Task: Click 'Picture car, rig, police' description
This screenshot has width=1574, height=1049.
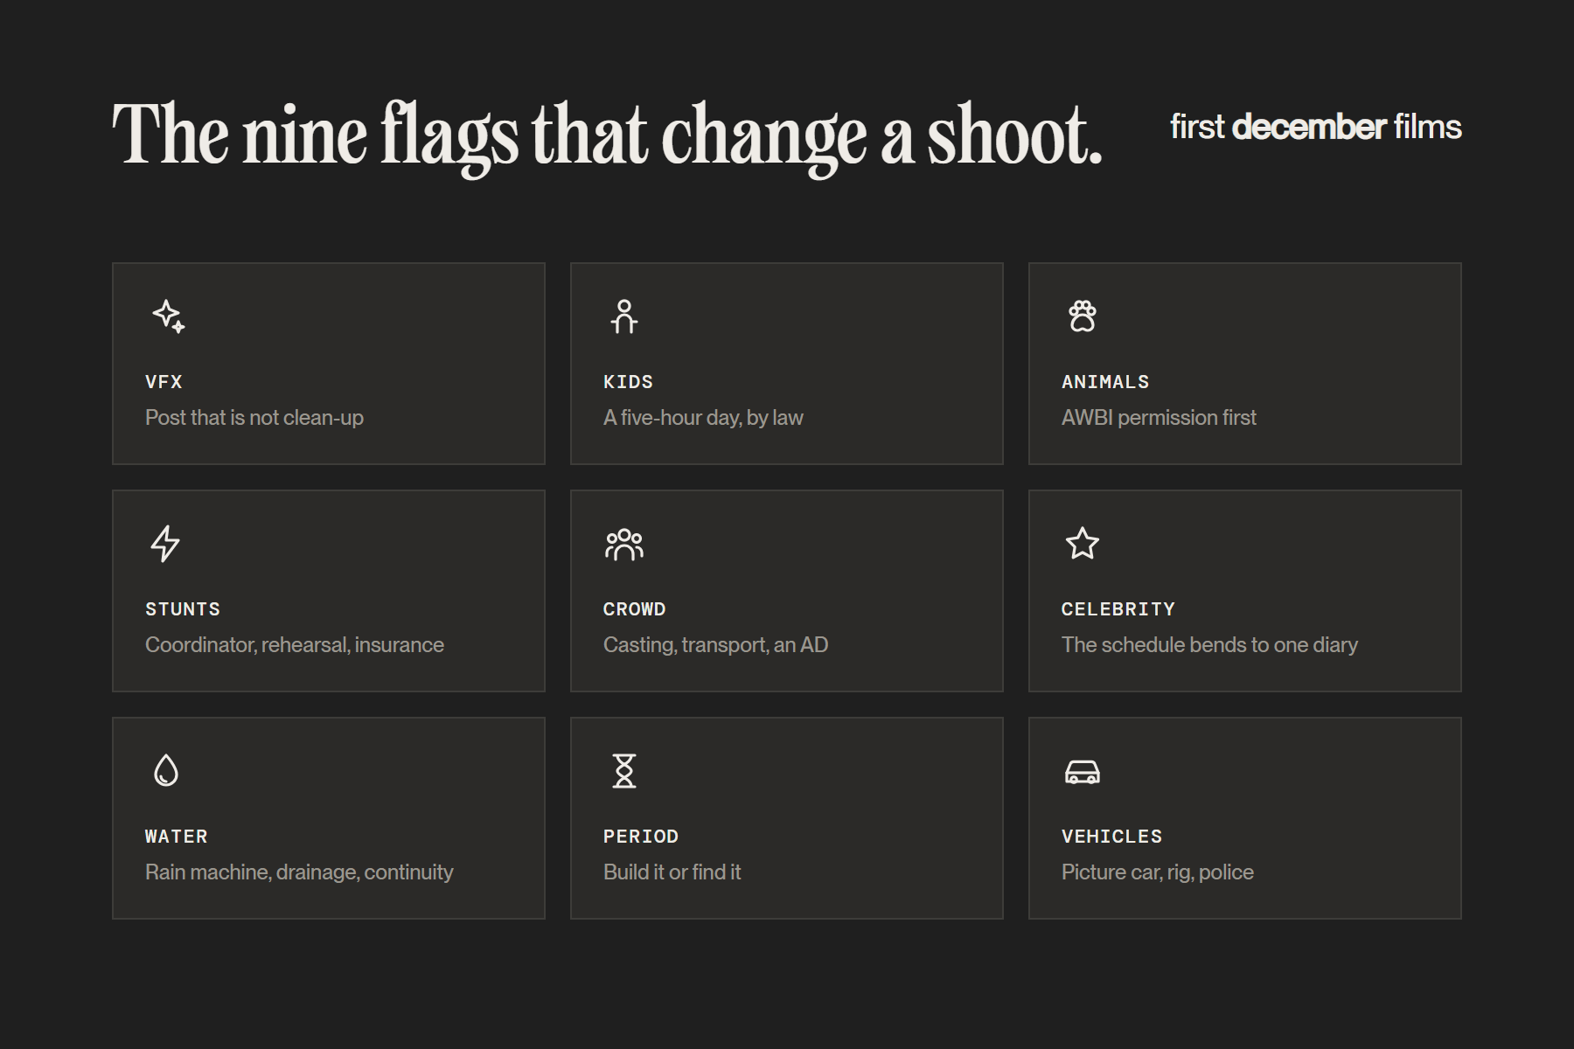Action: (1158, 872)
